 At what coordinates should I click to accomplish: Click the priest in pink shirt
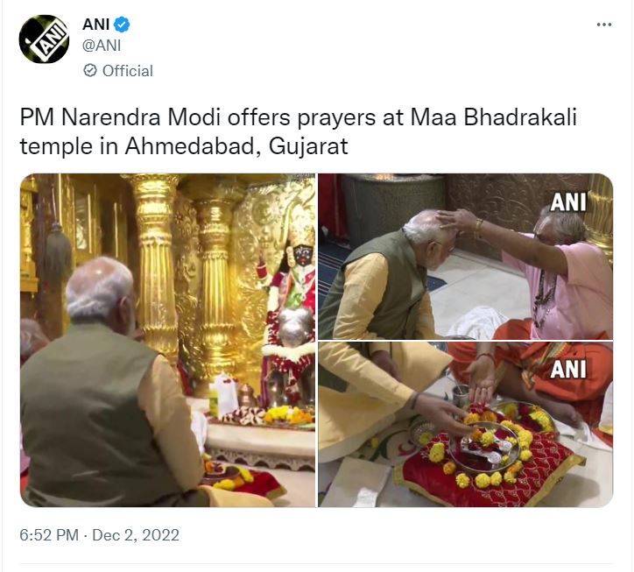point(558,275)
